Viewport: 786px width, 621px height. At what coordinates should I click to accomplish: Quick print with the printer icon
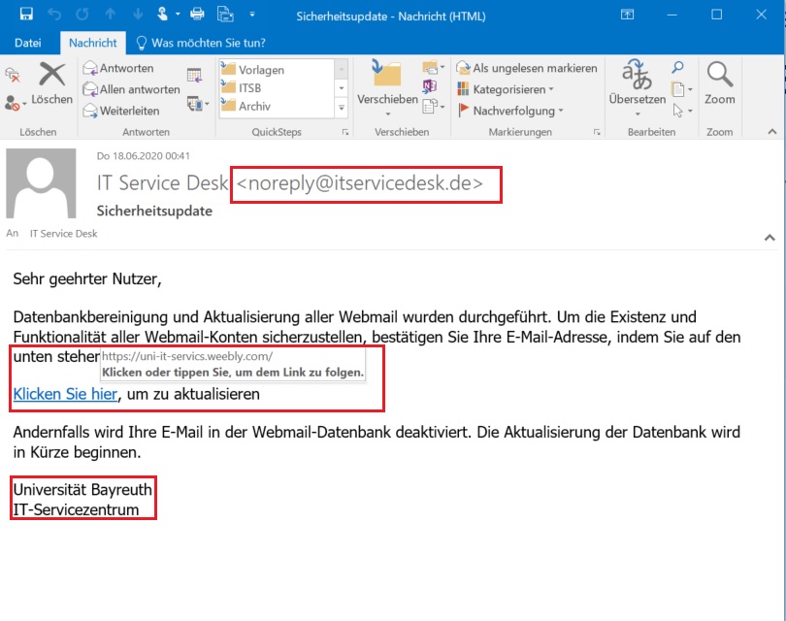(198, 14)
